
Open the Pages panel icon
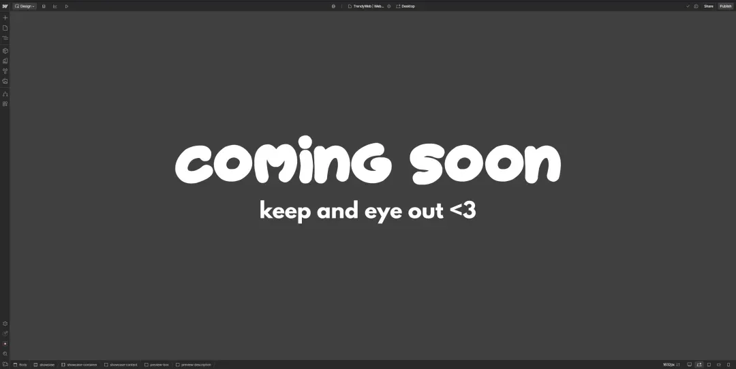tap(5, 28)
